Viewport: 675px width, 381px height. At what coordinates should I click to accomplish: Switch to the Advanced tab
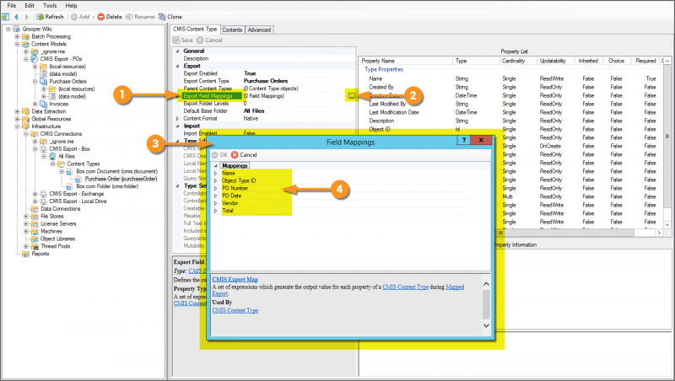point(259,30)
